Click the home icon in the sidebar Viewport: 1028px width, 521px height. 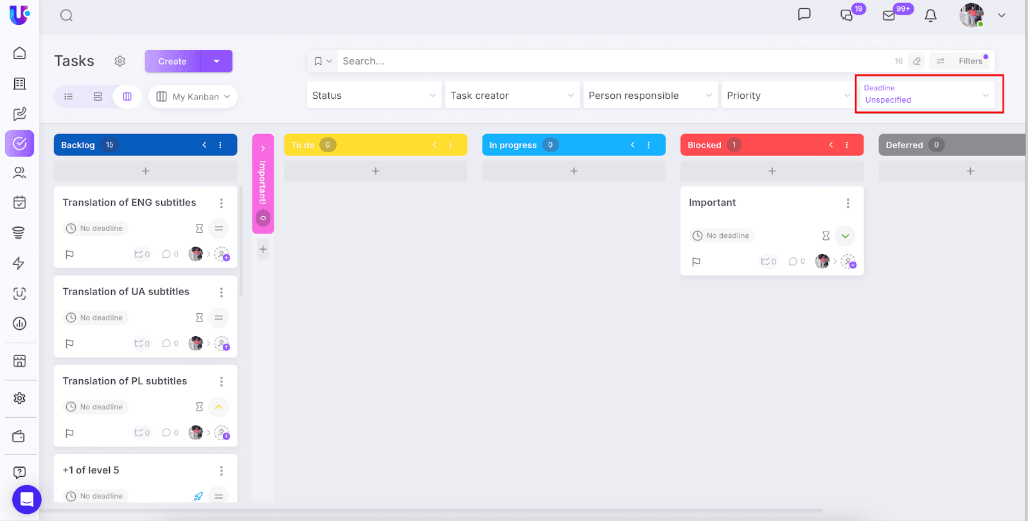coord(19,53)
